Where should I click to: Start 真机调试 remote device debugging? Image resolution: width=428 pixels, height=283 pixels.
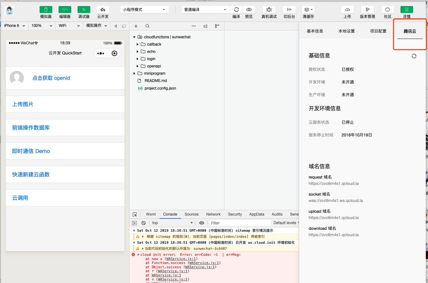[x=269, y=9]
